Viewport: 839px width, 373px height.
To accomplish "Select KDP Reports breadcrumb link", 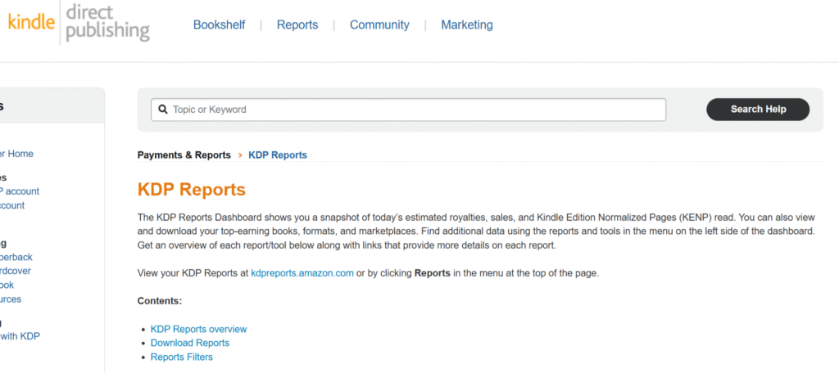I will tap(278, 155).
